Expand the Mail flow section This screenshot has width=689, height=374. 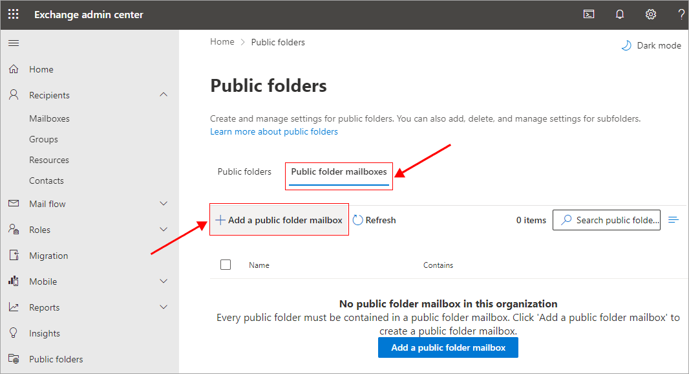[164, 203]
